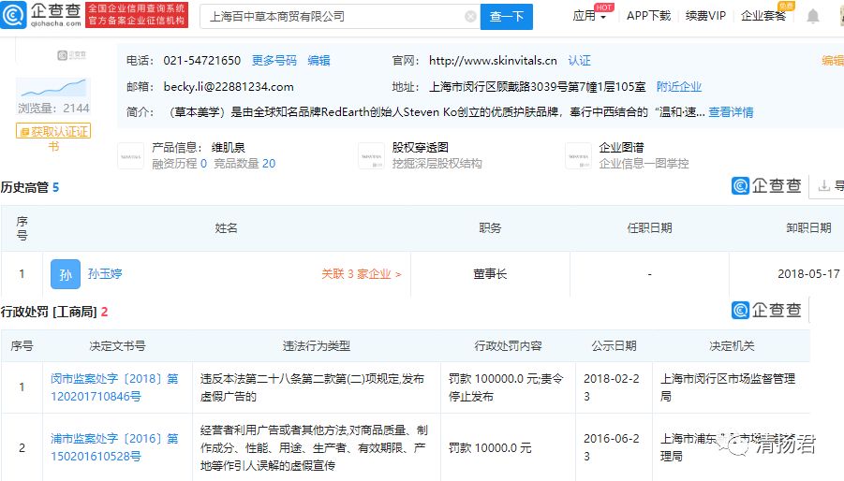Image resolution: width=844 pixels, height=481 pixels.
Task: Click 挖掘深层股权结构 text
Action: [437, 164]
